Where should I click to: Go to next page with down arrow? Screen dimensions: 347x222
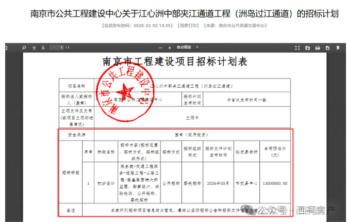coord(43,48)
